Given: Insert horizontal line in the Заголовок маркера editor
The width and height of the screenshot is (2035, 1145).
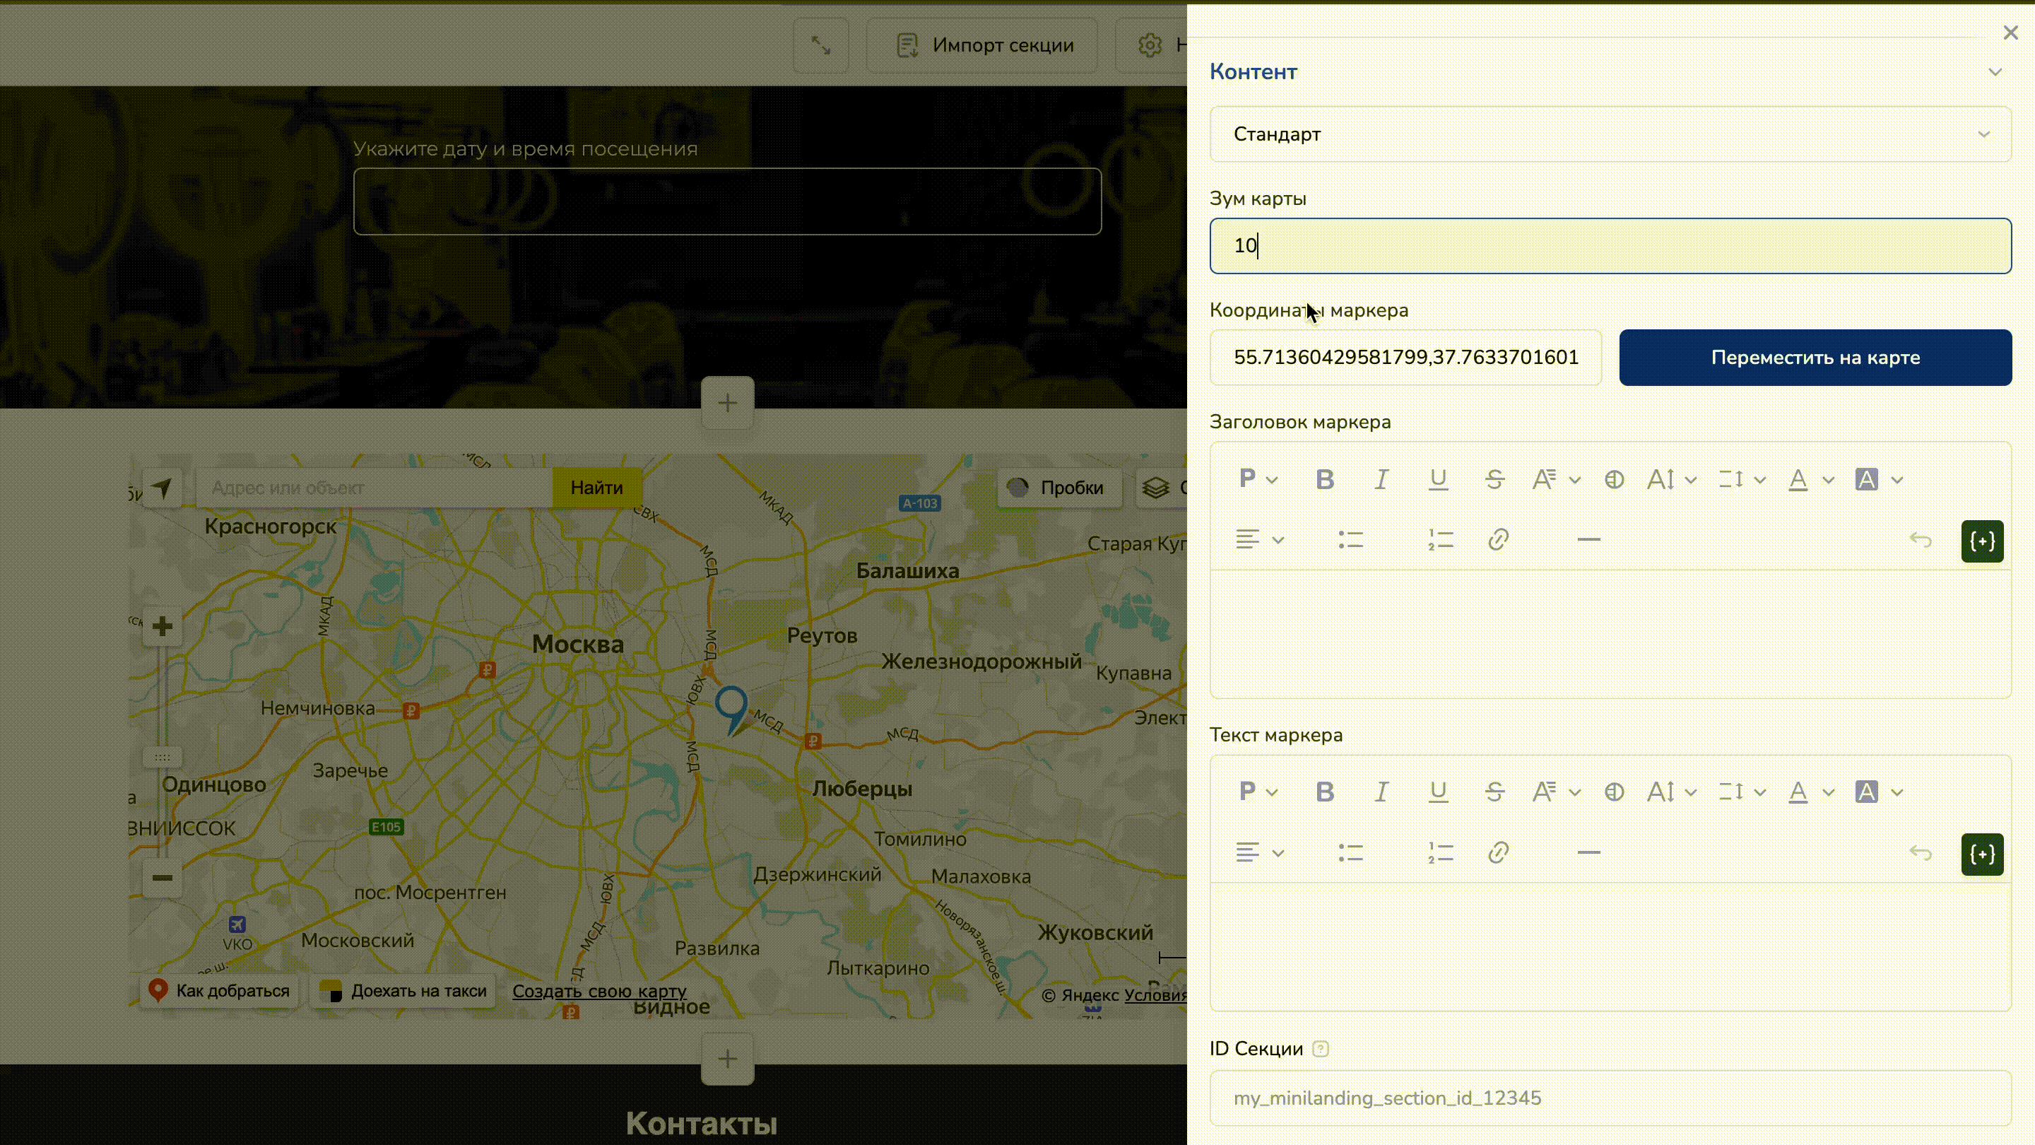Looking at the screenshot, I should tap(1588, 540).
